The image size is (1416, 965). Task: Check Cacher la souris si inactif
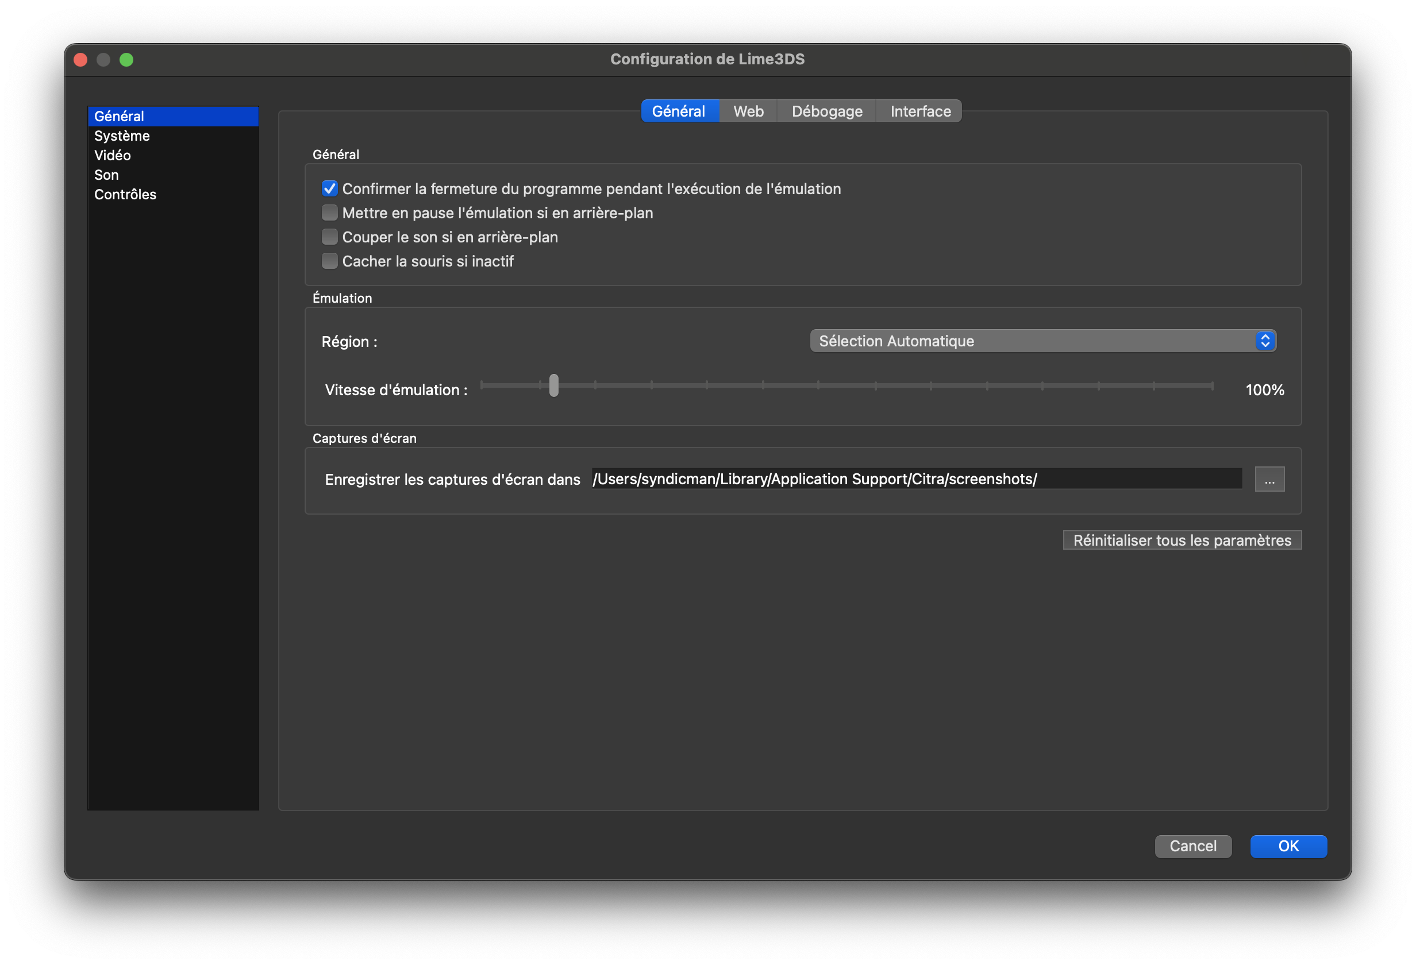[330, 261]
